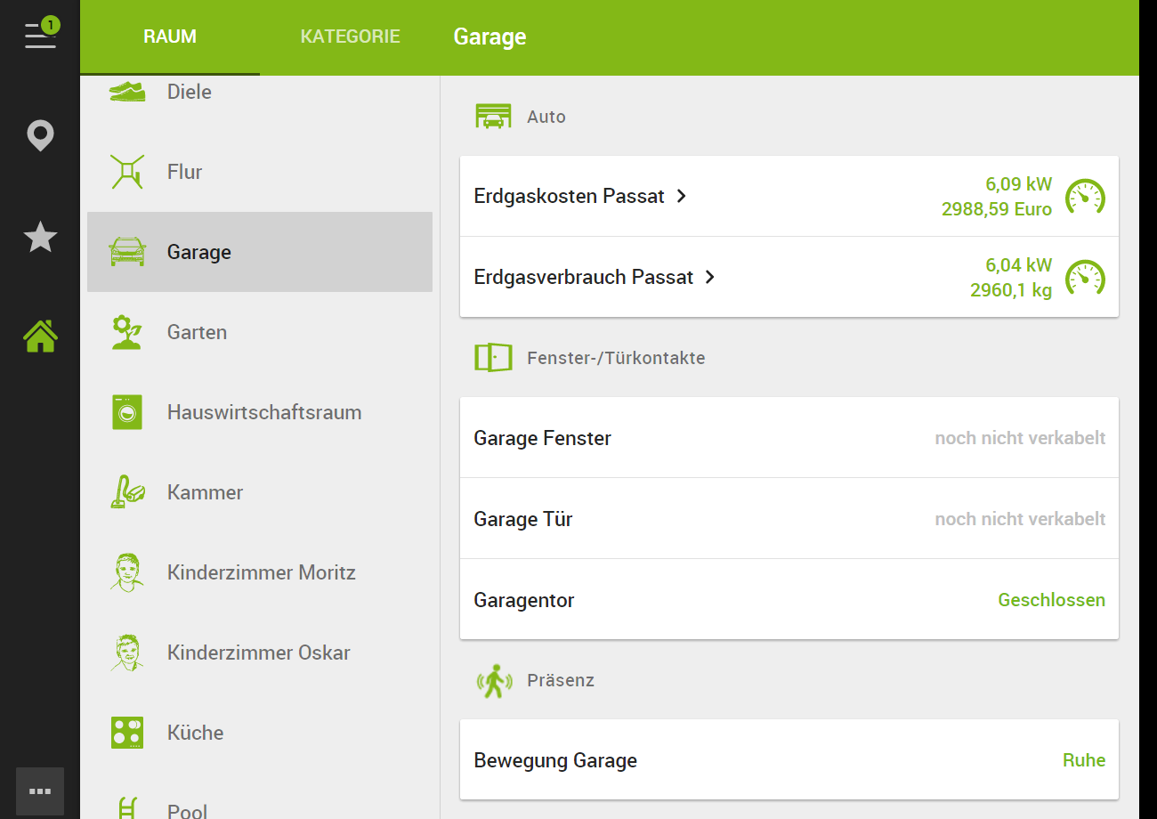Click the Garagentor Geschlossen status

coord(1051,600)
